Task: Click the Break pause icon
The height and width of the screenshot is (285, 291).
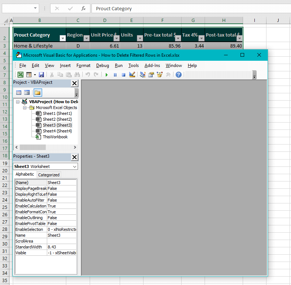Action: tap(115, 75)
